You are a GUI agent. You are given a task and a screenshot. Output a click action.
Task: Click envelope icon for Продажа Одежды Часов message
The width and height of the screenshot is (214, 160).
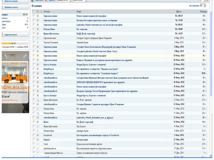(38, 91)
